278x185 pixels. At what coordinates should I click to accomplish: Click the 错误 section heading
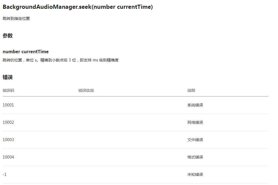tap(8, 77)
